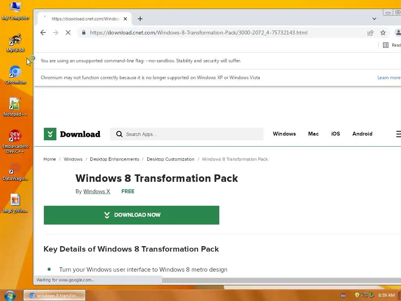
Task: Open the Windows Start button
Action: 10,296
